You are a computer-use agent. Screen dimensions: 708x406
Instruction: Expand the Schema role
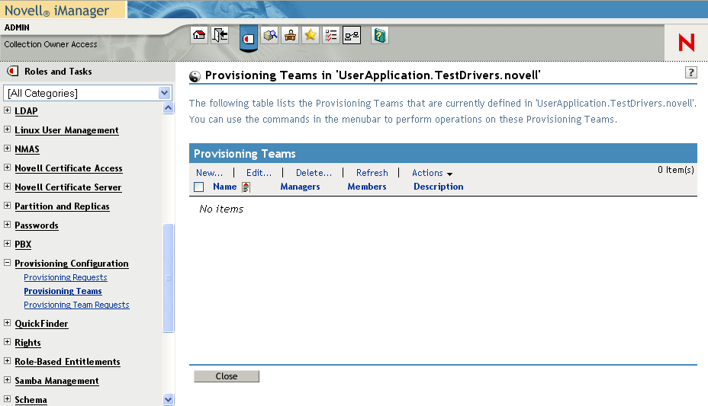pos(7,399)
